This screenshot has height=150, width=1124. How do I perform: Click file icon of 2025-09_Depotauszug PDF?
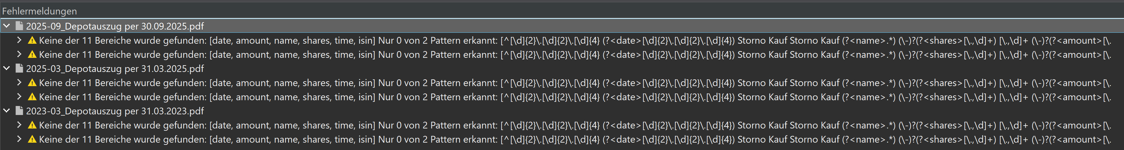coord(19,26)
